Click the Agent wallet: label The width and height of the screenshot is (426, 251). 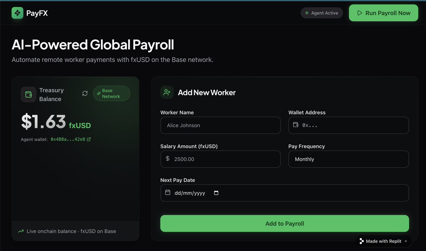coord(34,140)
